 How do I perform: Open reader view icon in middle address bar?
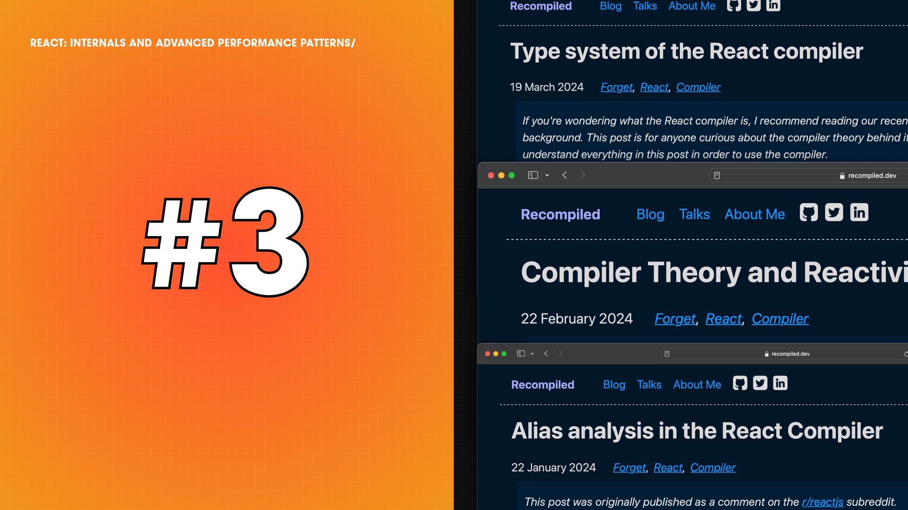coord(717,176)
